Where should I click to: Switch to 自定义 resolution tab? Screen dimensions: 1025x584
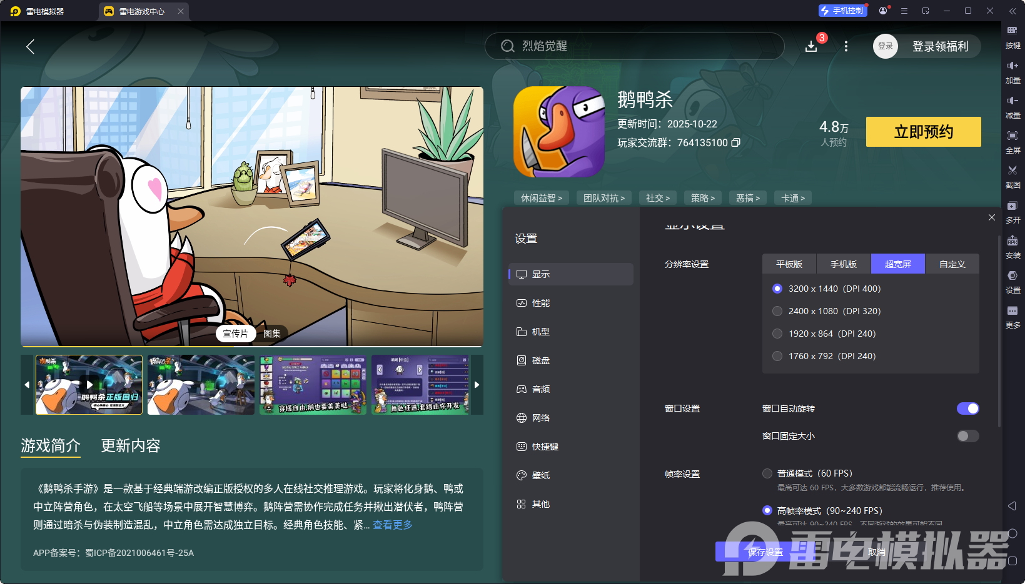tap(952, 264)
